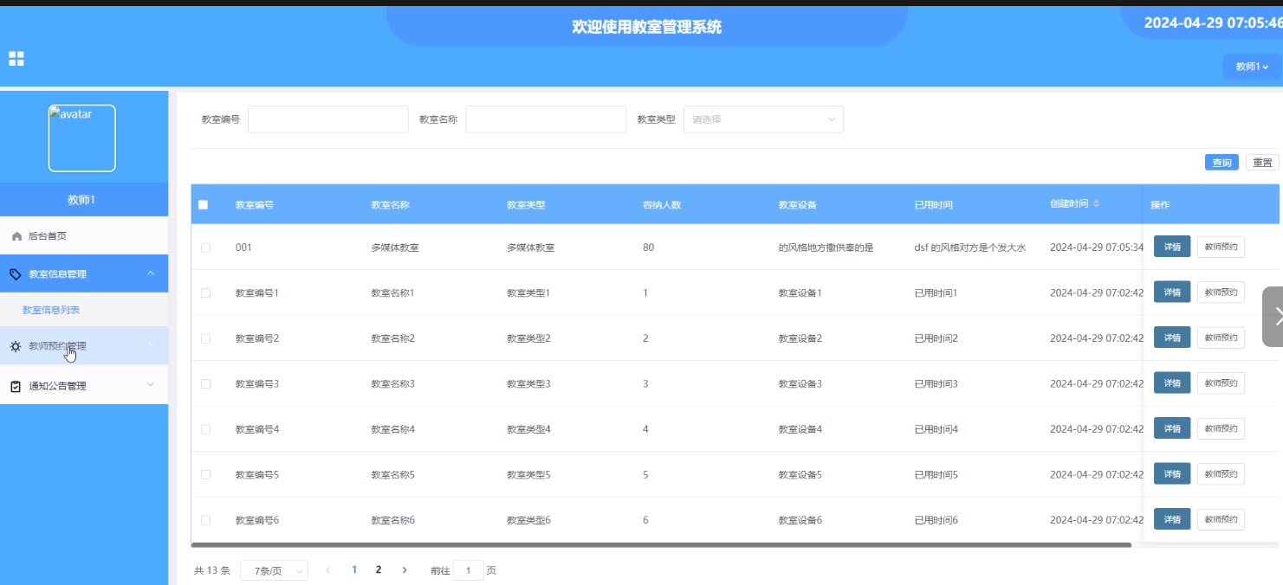Image resolution: width=1283 pixels, height=585 pixels.
Task: Open 详情 for 教室编号4 row
Action: pyautogui.click(x=1172, y=428)
